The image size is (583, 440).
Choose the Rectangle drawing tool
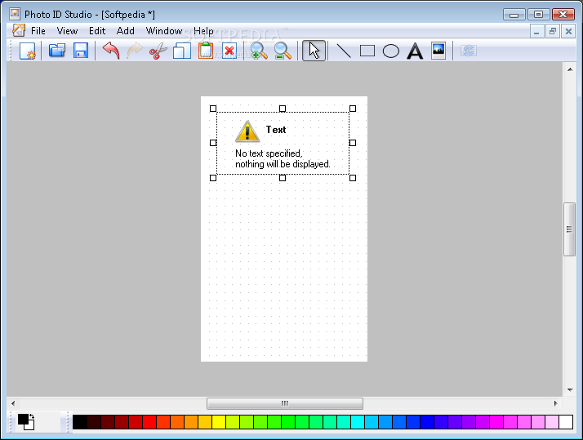[367, 51]
